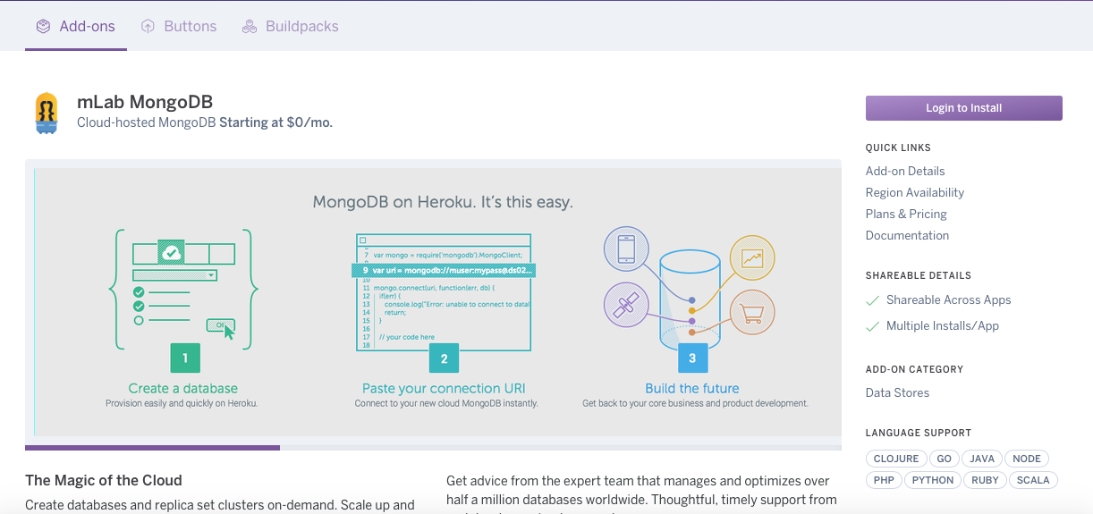The height and width of the screenshot is (514, 1093).
Task: Click the smartphone circle icon in illustration
Action: pyautogui.click(x=626, y=248)
